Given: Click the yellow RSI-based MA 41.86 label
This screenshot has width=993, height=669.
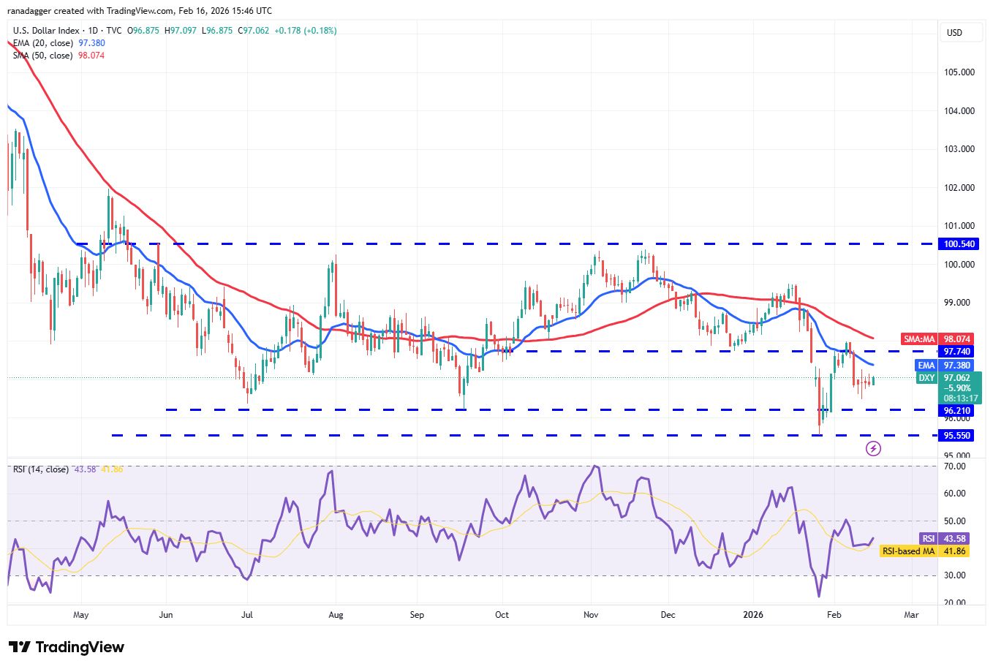Looking at the screenshot, I should 924,551.
